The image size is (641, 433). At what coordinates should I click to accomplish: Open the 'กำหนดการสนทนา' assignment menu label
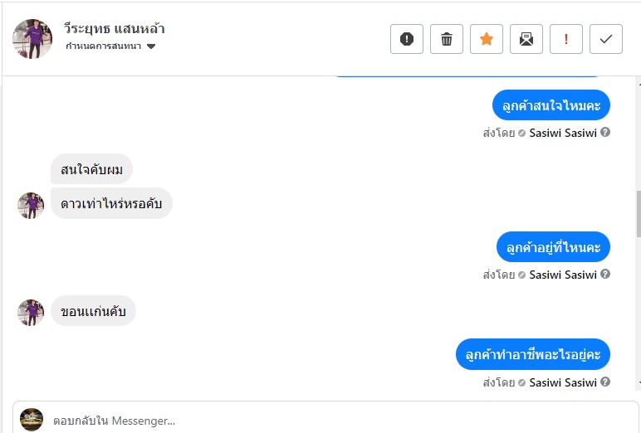(104, 46)
